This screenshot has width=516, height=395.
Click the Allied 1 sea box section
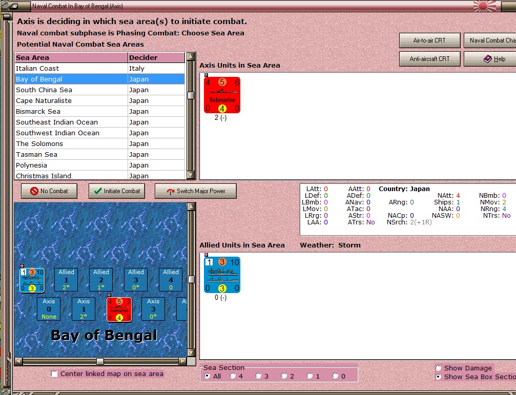point(66,280)
